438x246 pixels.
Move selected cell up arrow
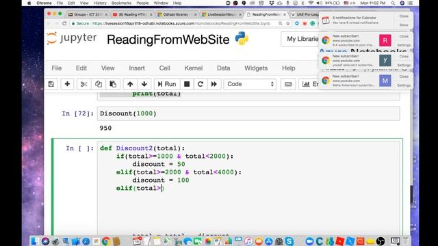point(130,84)
